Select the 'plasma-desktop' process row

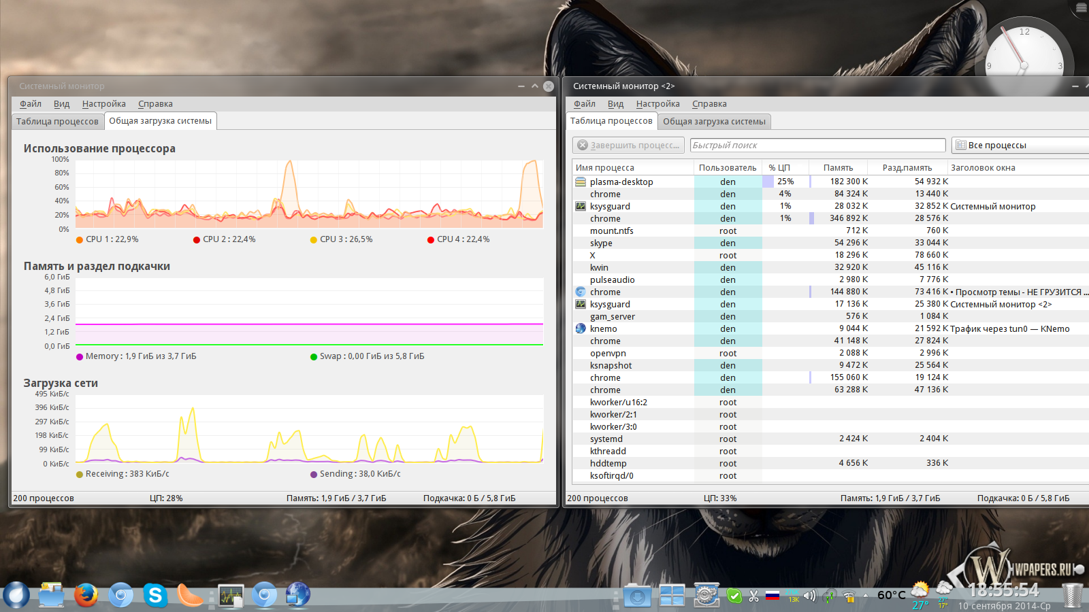tap(831, 182)
